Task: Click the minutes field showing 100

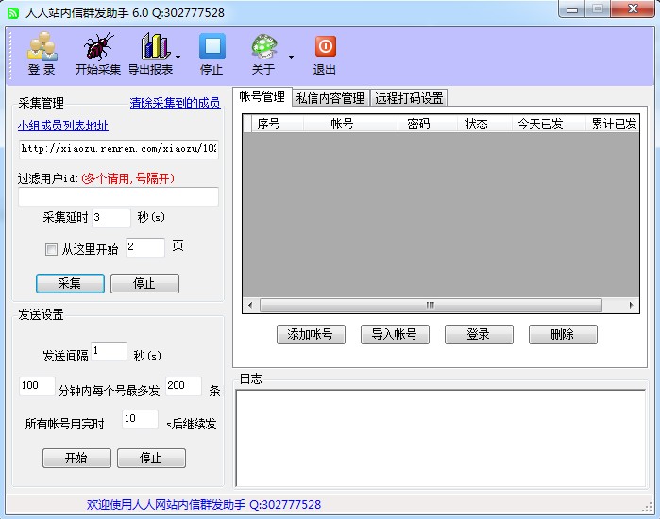Action: [x=37, y=386]
